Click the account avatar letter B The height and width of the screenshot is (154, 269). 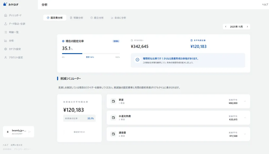[8, 132]
